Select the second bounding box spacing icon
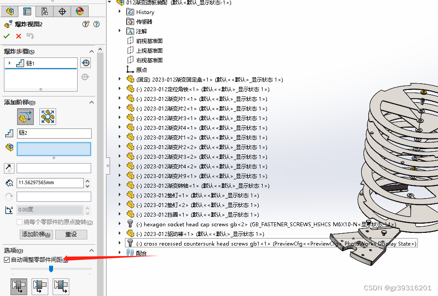Viewport: 438px width, 296px height. click(x=40, y=286)
